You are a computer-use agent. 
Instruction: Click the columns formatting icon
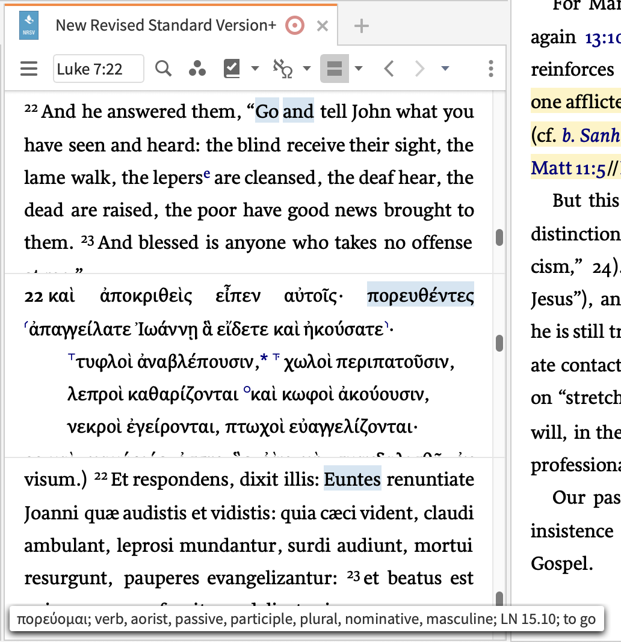335,69
